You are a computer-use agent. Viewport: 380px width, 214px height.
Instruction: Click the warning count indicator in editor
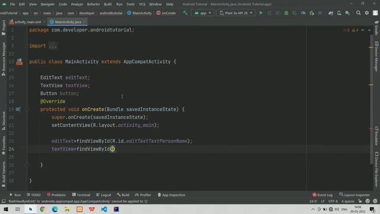point(355,30)
